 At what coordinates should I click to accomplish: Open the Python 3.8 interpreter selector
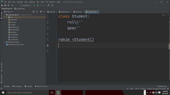[156, 89]
